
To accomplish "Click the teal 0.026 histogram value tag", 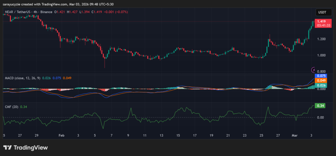I will pos(321,85).
